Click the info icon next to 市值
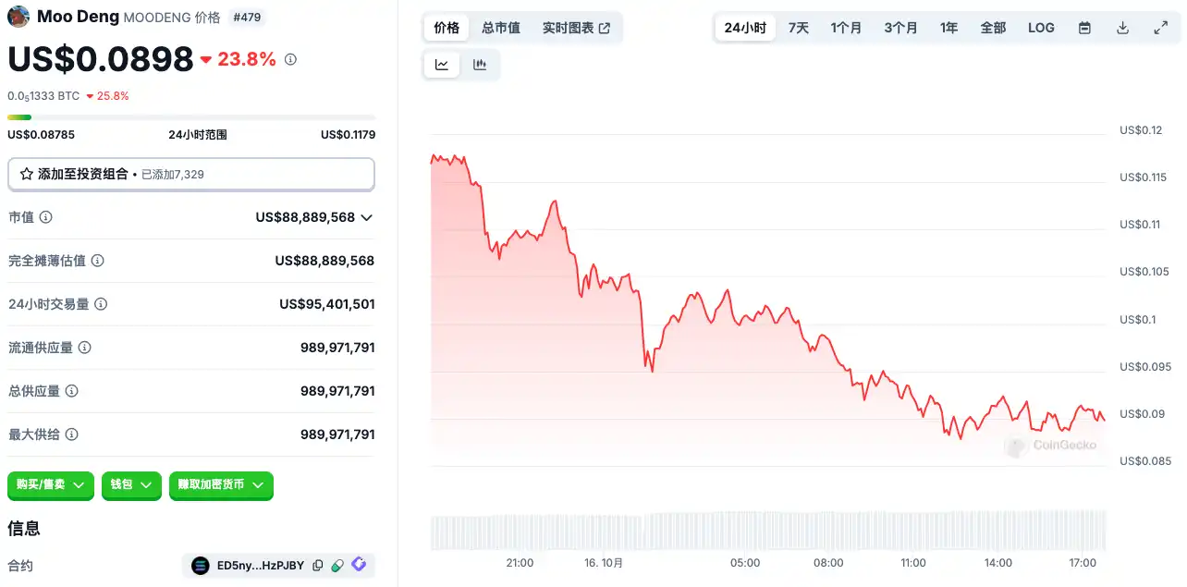The height and width of the screenshot is (587, 1187). tap(45, 217)
